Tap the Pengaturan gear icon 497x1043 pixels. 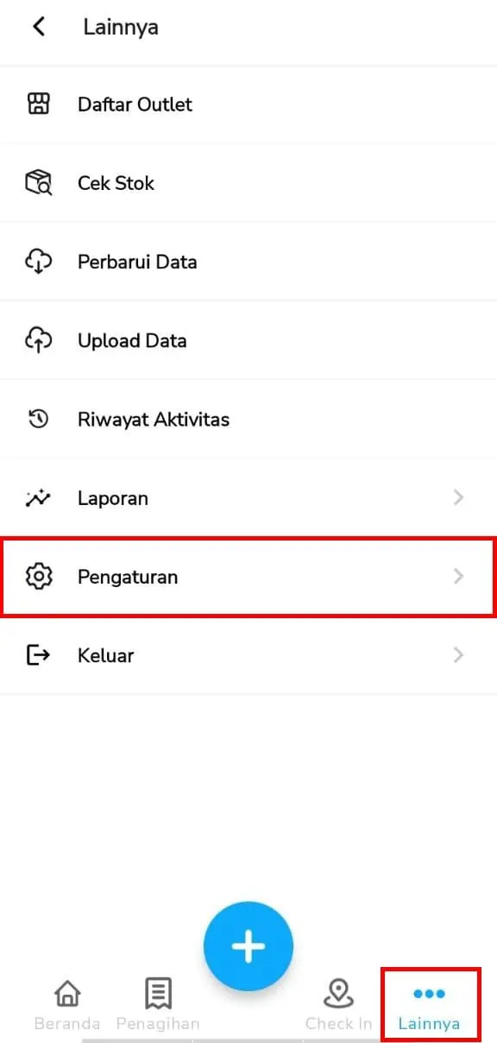(x=38, y=577)
